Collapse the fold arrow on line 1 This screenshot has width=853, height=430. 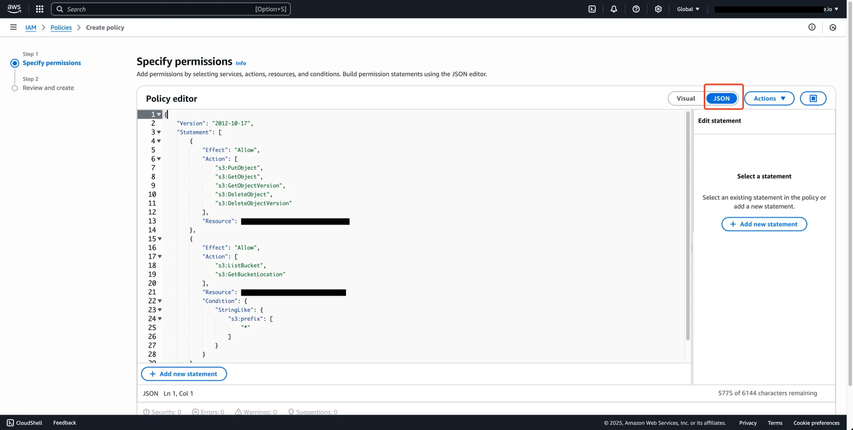[x=159, y=115]
